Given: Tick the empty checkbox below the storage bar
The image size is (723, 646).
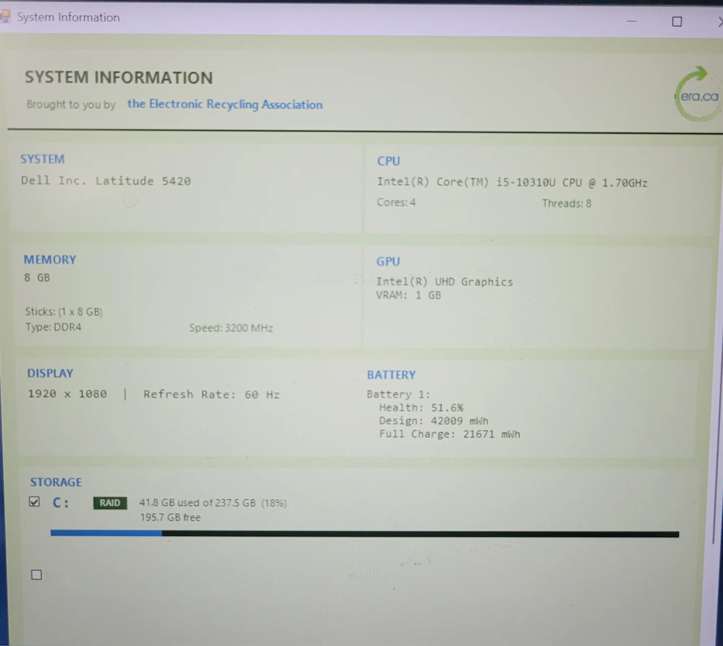Looking at the screenshot, I should 36,575.
